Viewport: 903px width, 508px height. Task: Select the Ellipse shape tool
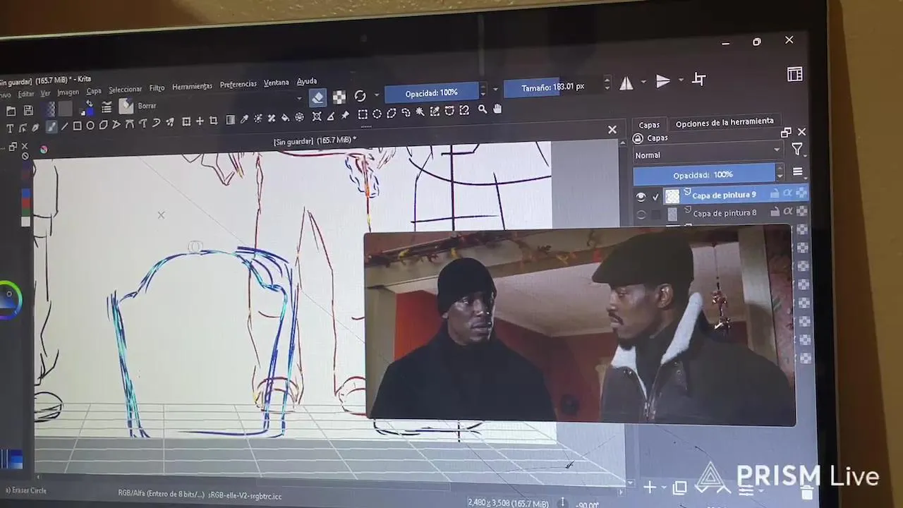click(90, 126)
